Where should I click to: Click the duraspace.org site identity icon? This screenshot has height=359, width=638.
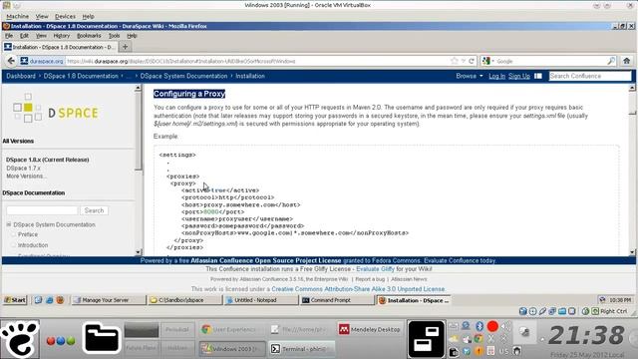[x=24, y=61]
